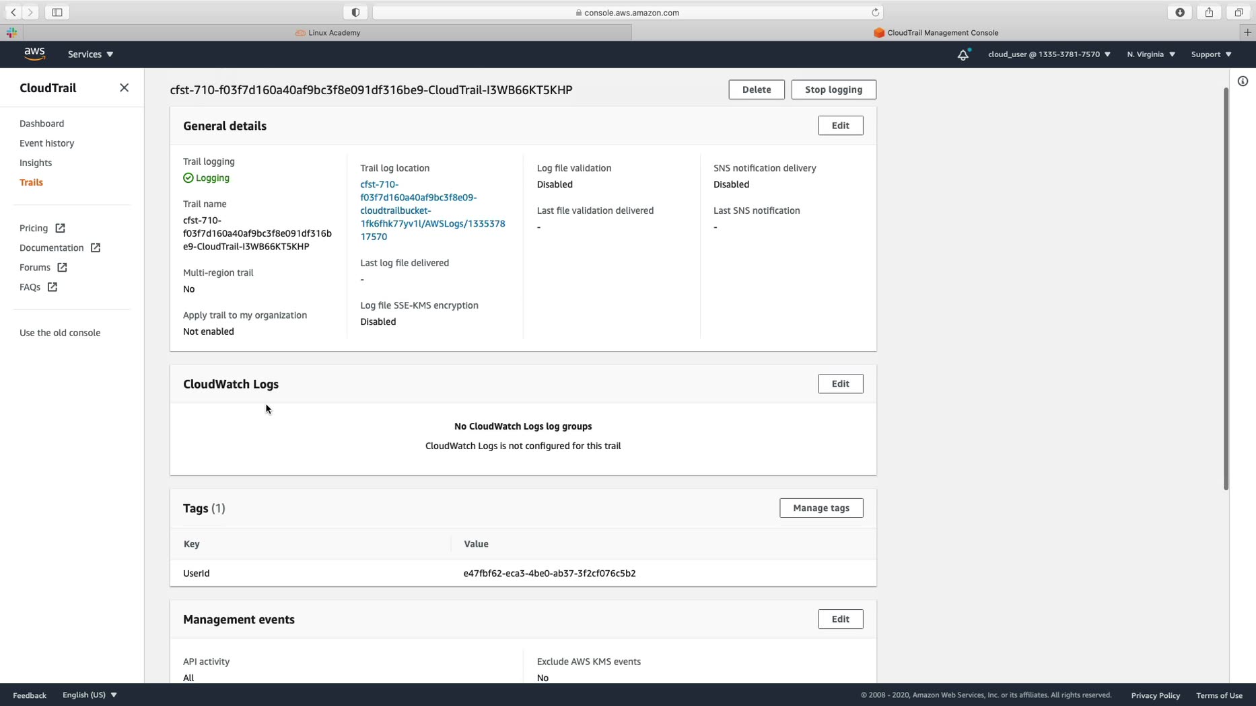The width and height of the screenshot is (1256, 706).
Task: Open the N. Virginia region selector
Action: pyautogui.click(x=1151, y=54)
